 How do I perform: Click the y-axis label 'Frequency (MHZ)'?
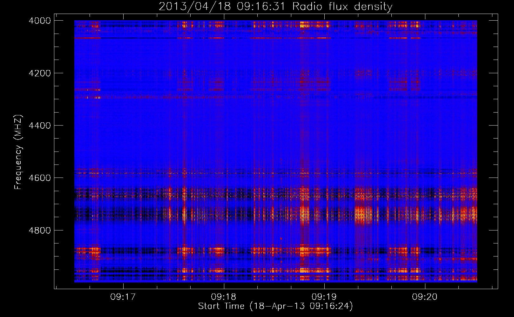pyautogui.click(x=18, y=152)
